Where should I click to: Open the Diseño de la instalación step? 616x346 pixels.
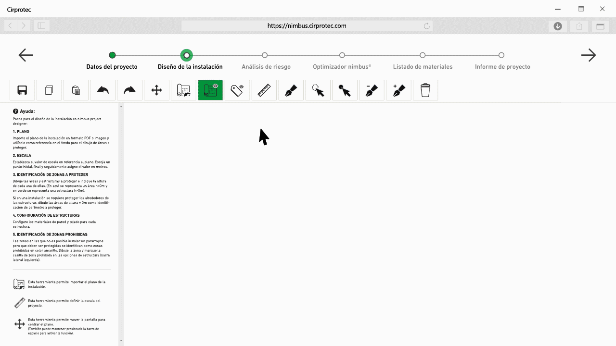coord(190,67)
